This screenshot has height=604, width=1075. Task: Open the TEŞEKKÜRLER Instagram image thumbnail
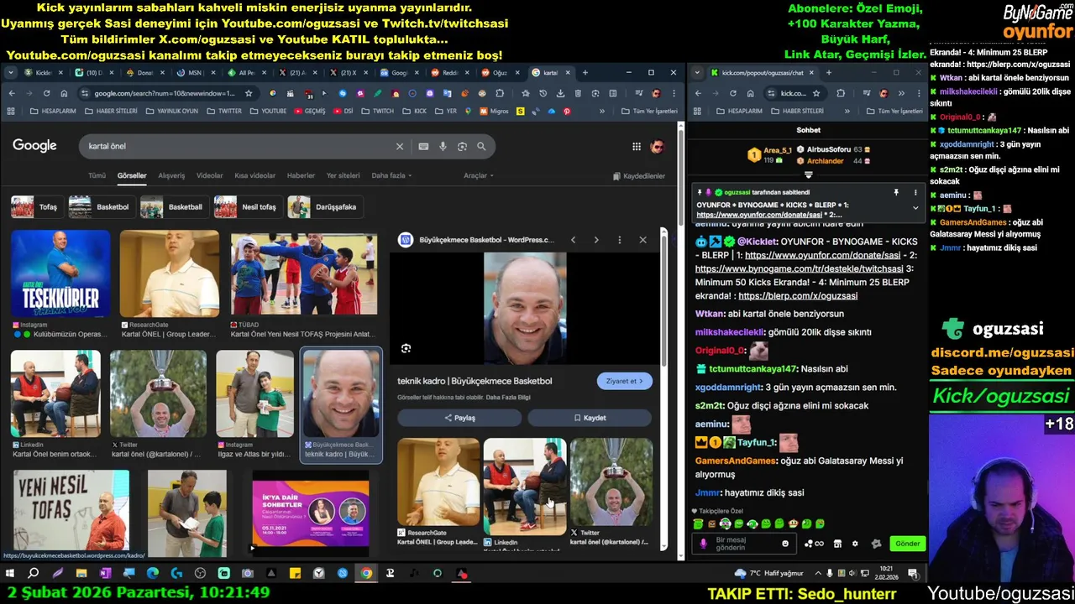[60, 273]
